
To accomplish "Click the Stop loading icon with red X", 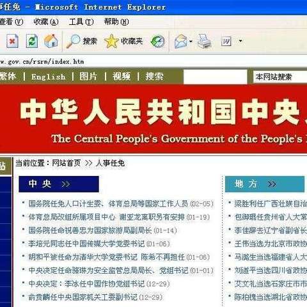I will click(x=12, y=41).
